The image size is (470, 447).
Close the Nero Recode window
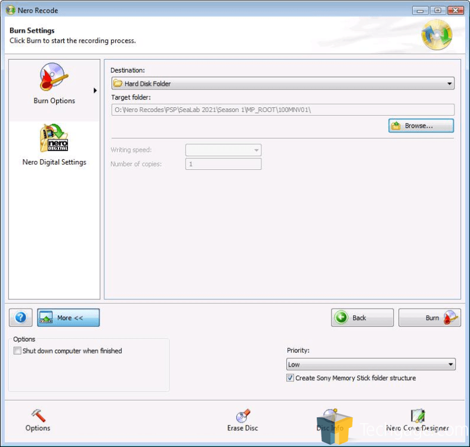coord(456,11)
